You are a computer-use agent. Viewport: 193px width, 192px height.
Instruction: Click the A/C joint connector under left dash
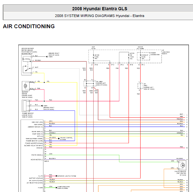click(90, 84)
